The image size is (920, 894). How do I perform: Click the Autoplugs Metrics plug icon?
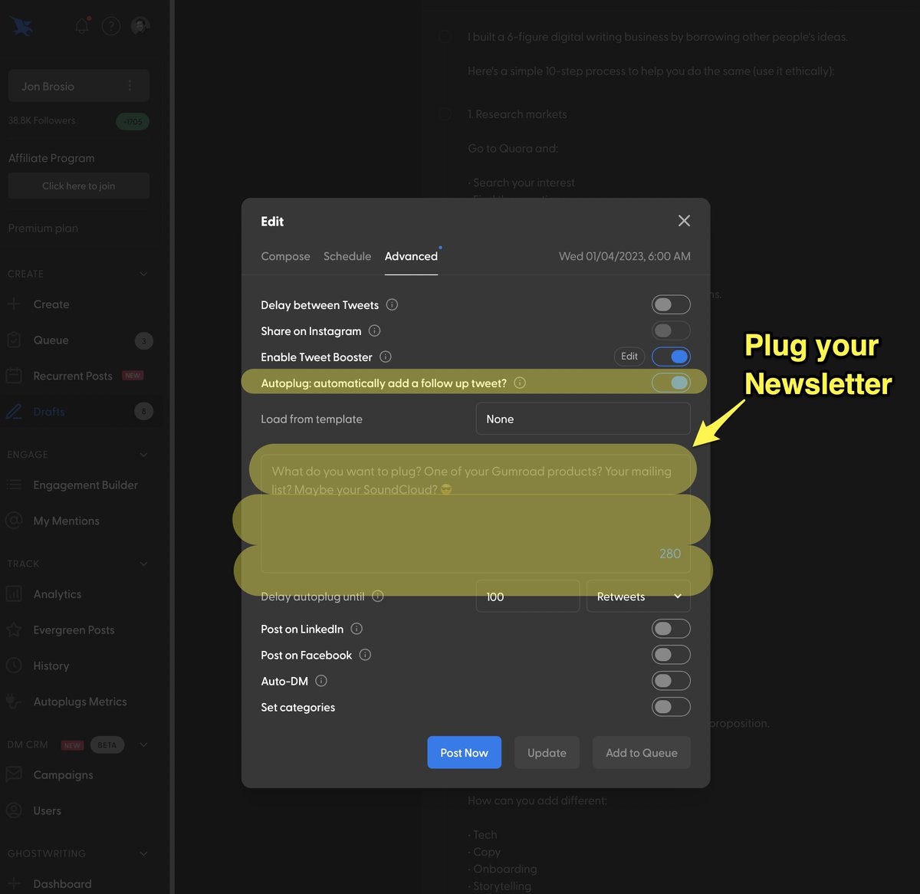[14, 701]
